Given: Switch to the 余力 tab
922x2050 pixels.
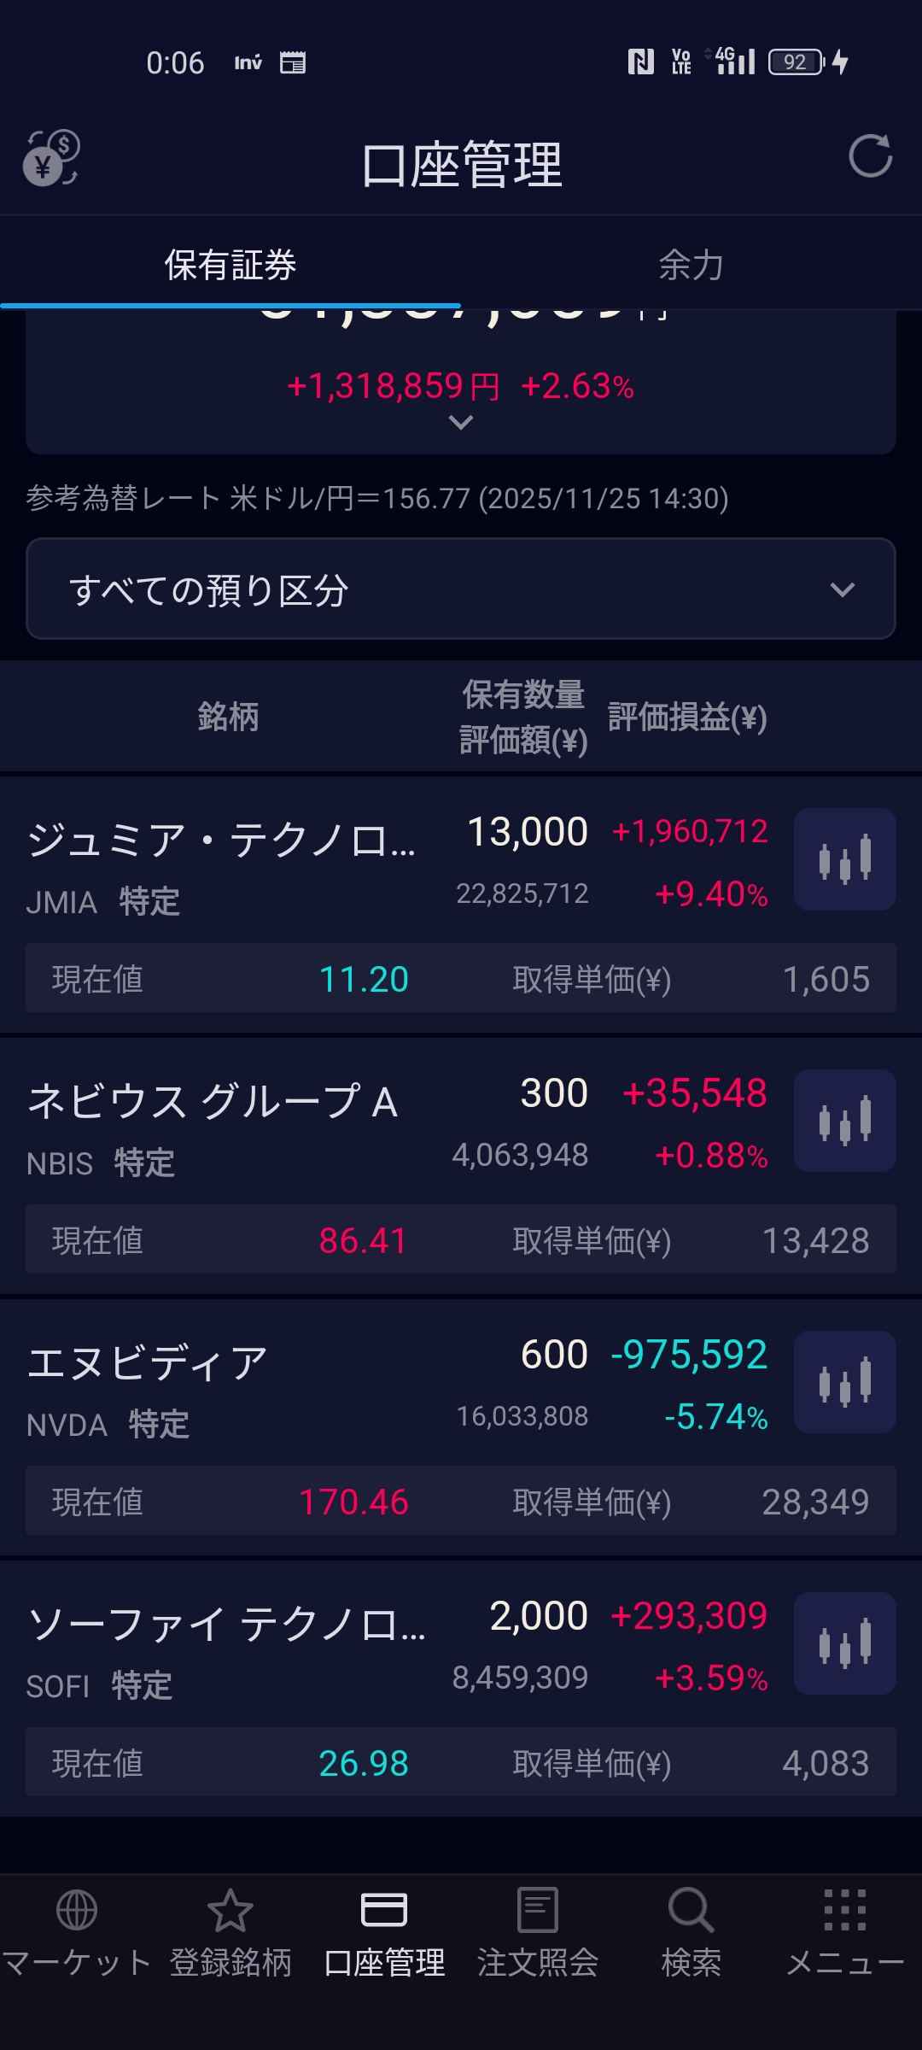Looking at the screenshot, I should [x=691, y=265].
